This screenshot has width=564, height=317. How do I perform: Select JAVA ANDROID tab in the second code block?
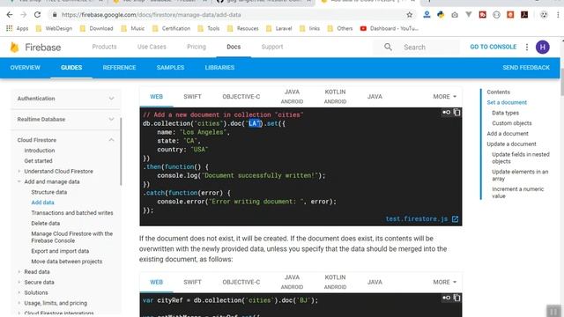[x=292, y=282]
